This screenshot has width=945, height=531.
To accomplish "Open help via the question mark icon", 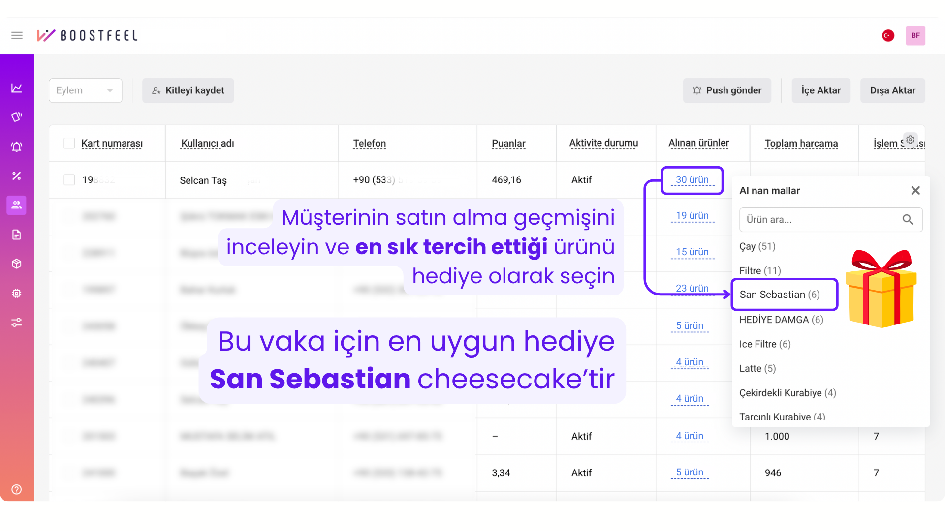I will (16, 489).
